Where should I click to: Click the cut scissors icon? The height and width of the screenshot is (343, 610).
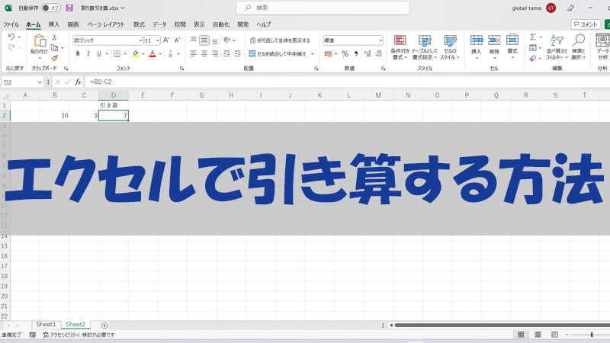click(55, 37)
